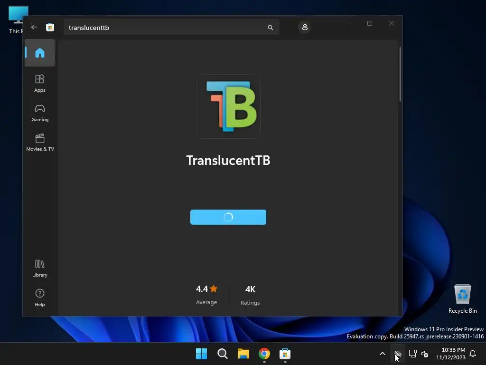Viewport: 486px width, 365px height.
Task: Open the Windows Start menu
Action: pyautogui.click(x=201, y=354)
